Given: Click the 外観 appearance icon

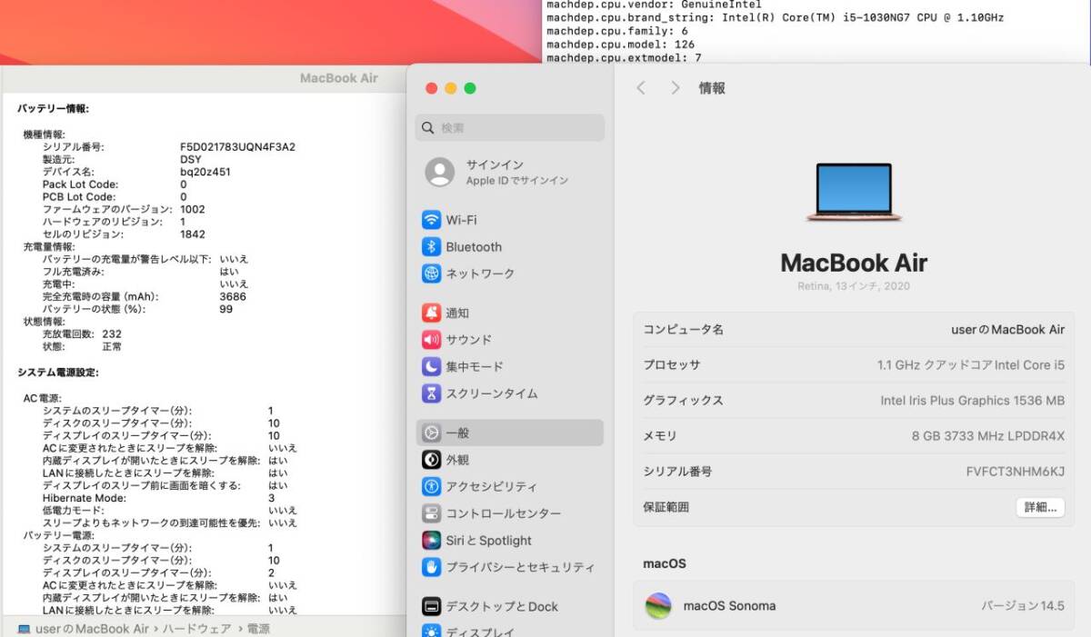Looking at the screenshot, I should tap(431, 460).
